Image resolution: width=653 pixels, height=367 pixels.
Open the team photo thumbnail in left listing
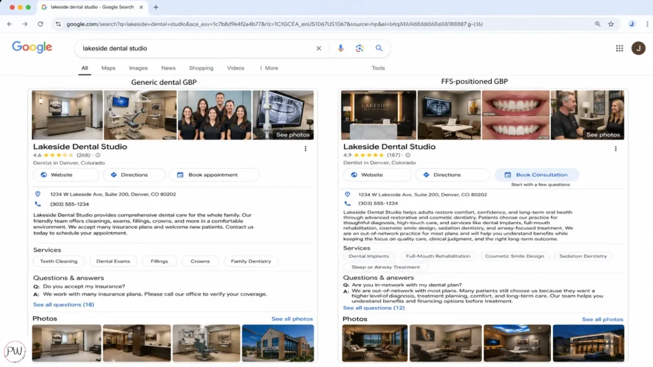214,115
